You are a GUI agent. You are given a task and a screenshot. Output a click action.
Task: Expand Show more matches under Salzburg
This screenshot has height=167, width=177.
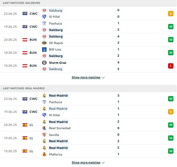pos(86,77)
